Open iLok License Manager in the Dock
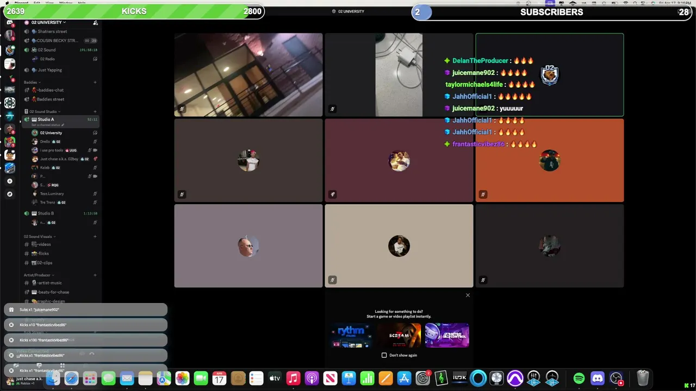 point(460,378)
